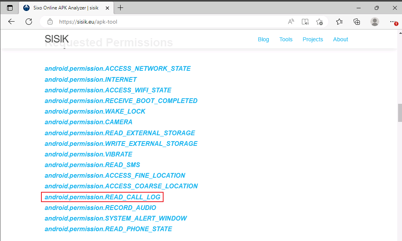View site information lock icon

point(50,22)
